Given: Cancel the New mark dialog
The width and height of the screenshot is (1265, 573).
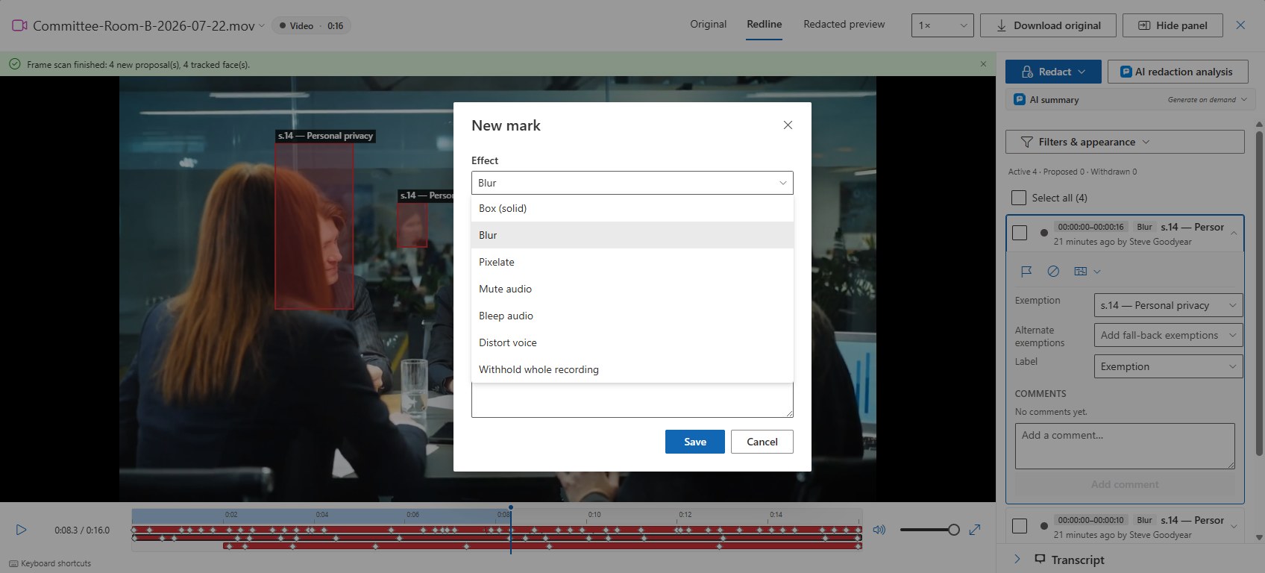Looking at the screenshot, I should [762, 442].
